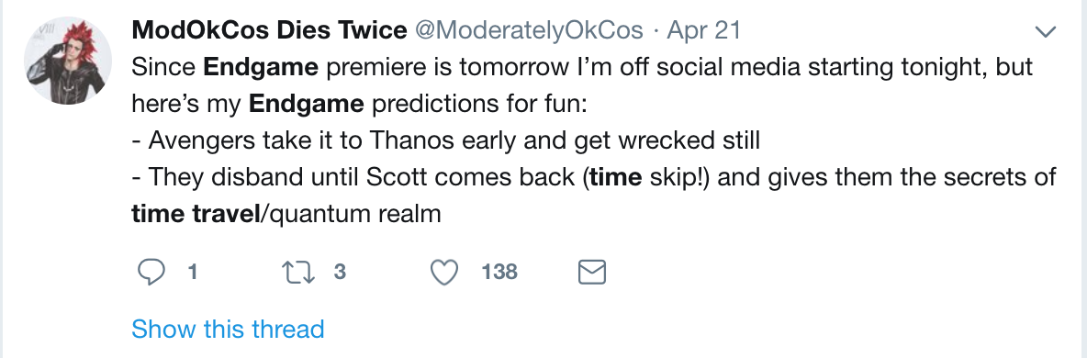Like the tweet with the heart icon
The width and height of the screenshot is (1087, 358).
point(444,272)
